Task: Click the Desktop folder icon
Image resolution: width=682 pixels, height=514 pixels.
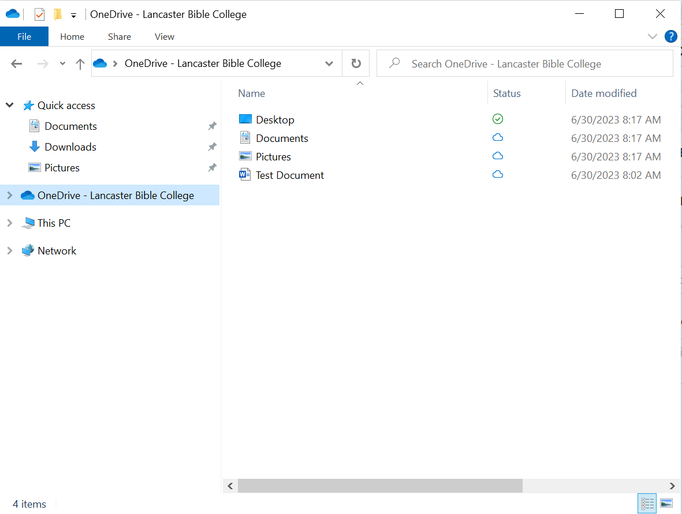Action: pyautogui.click(x=245, y=119)
